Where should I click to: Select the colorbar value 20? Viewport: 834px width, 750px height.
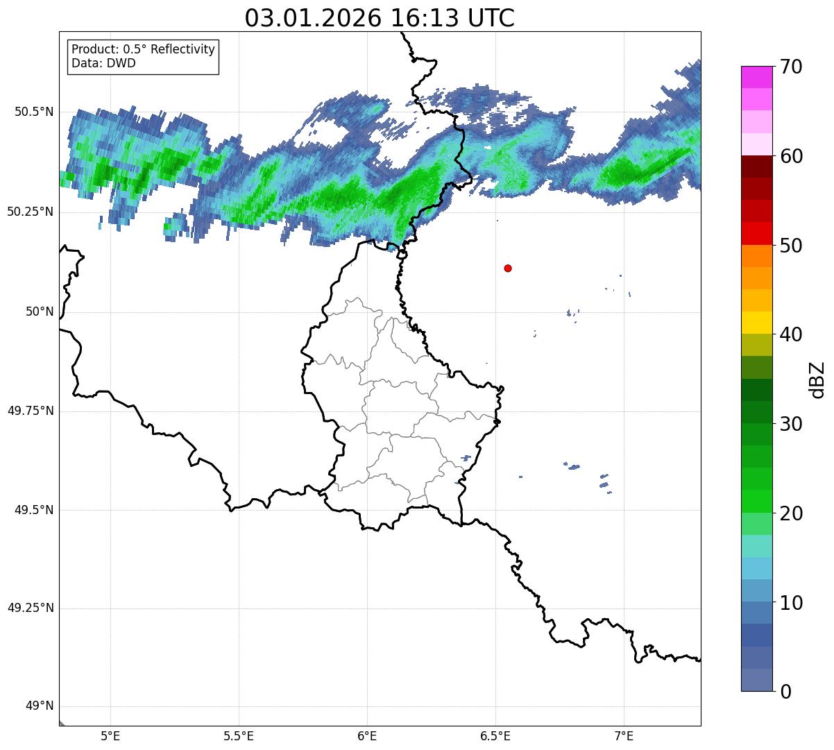pyautogui.click(x=791, y=513)
